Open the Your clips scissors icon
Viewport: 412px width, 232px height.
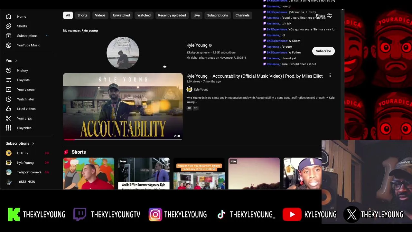pos(9,118)
